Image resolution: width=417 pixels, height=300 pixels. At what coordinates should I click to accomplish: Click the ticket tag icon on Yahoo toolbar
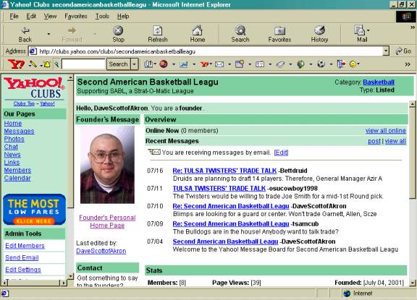pyautogui.click(x=280, y=64)
